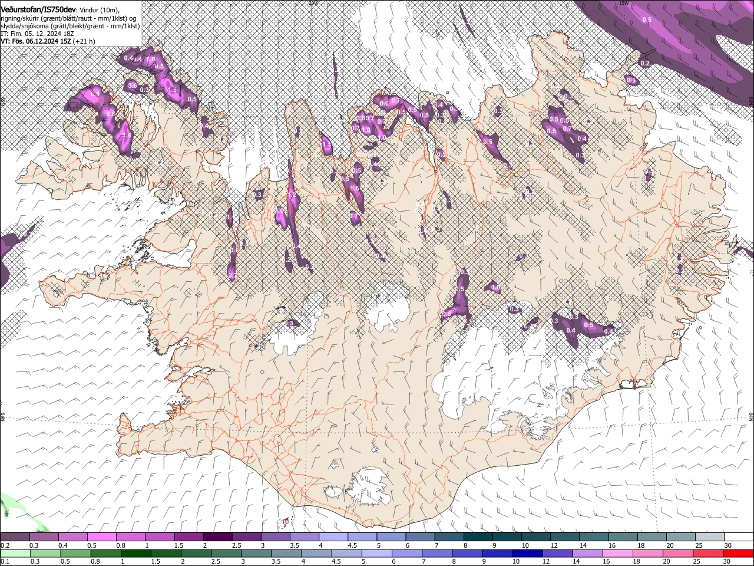The height and width of the screenshot is (566, 754).
Task: Select the white upper swatch after 30
Action: (739, 537)
